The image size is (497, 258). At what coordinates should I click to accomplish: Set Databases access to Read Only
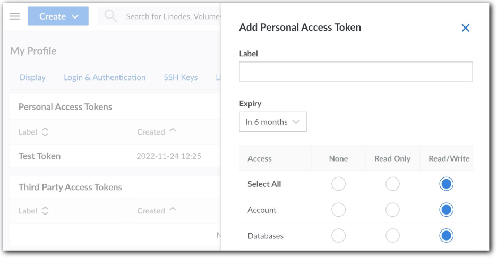coord(392,235)
